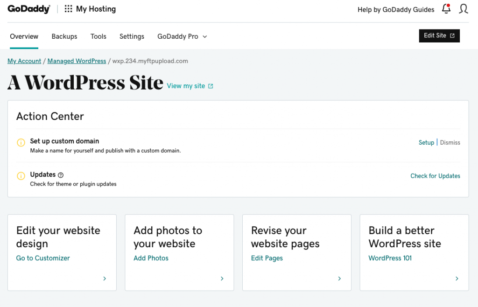This screenshot has height=307, width=478.
Task: Open the Settings tab
Action: coord(132,36)
